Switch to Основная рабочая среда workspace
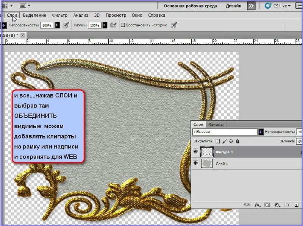303x226 pixels. [x=191, y=6]
